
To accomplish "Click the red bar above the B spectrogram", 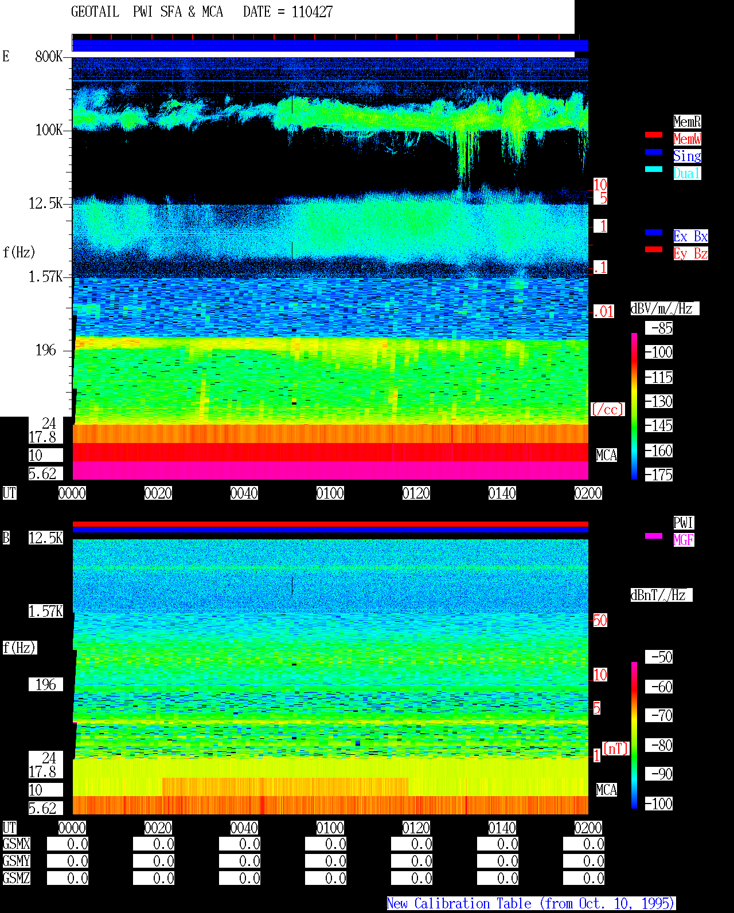I will [330, 524].
